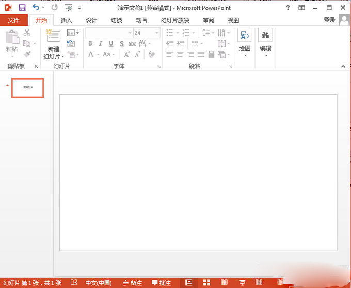The image size is (351, 288).
Task: Click the Increase List Level icon
Action: tap(181, 43)
